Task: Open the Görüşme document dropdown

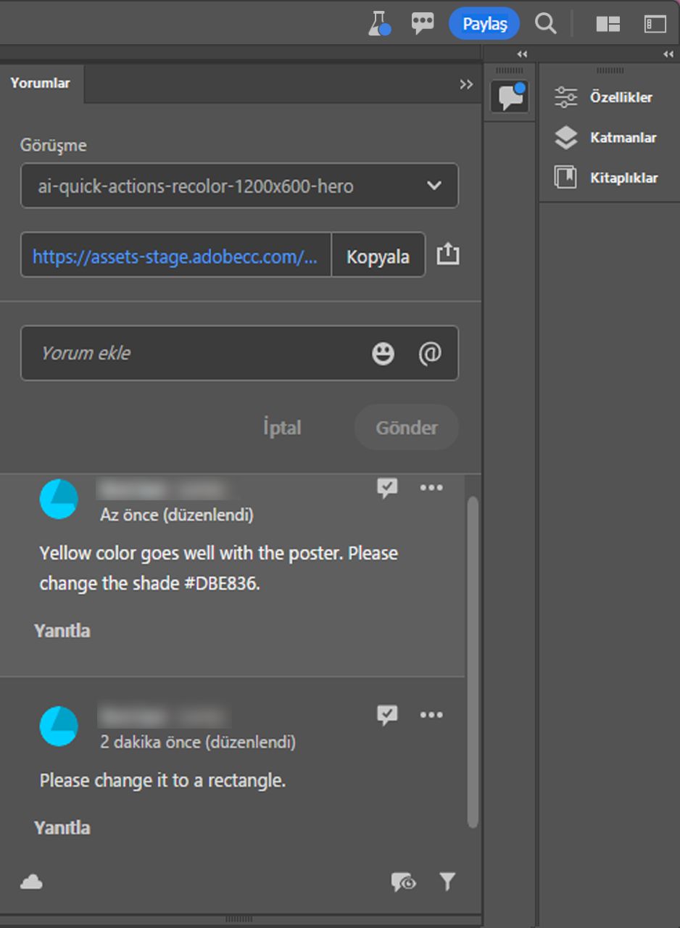Action: 239,186
